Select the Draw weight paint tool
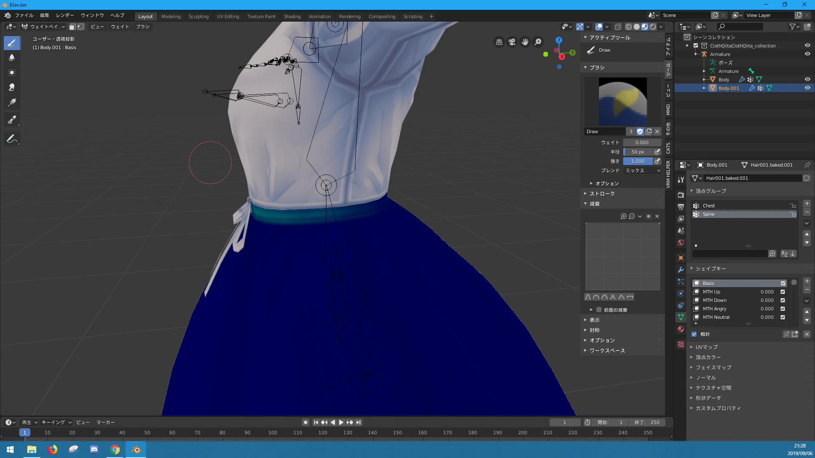This screenshot has width=815, height=458. pyautogui.click(x=12, y=42)
